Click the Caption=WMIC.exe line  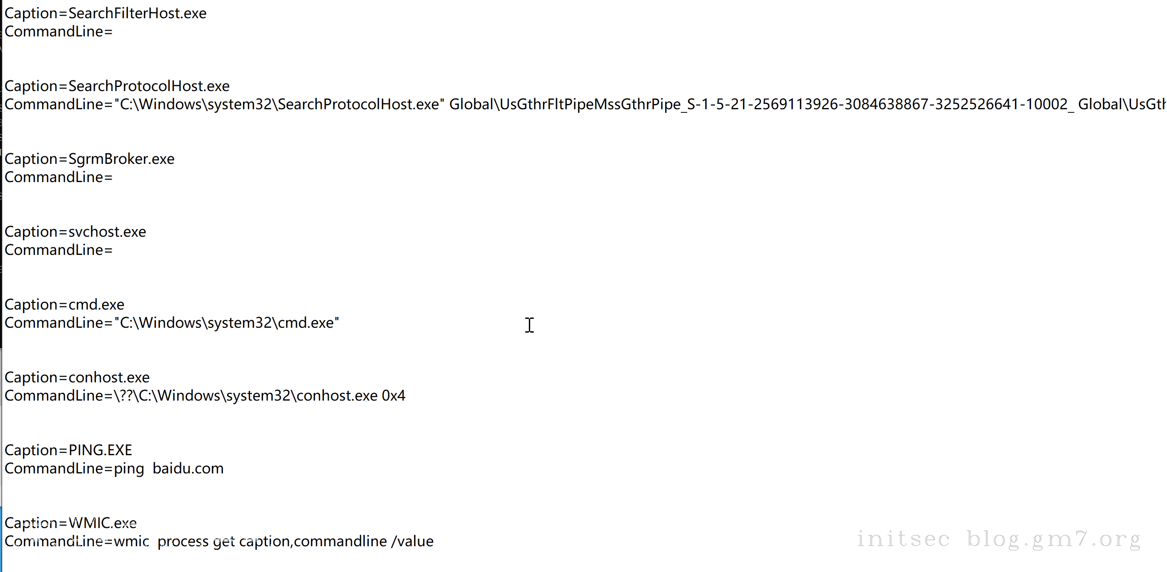click(71, 523)
